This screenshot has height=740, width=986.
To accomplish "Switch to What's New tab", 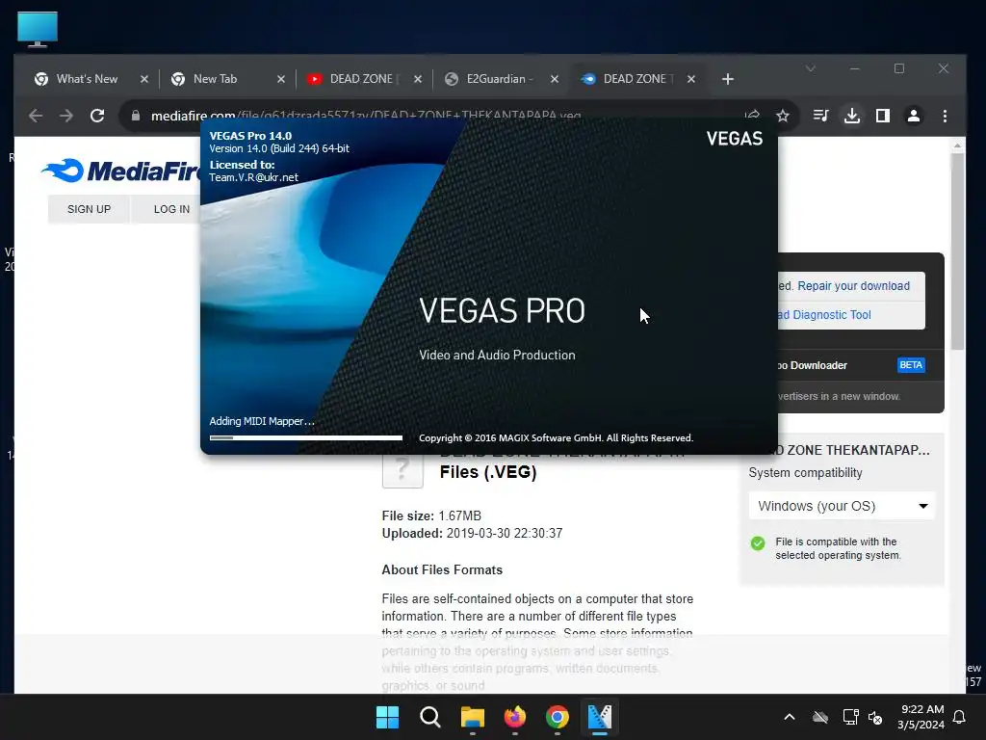I will point(86,79).
